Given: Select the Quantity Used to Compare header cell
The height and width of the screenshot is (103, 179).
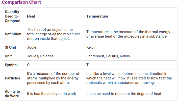Looking at the screenshot, I should pyautogui.click(x=12, y=16).
